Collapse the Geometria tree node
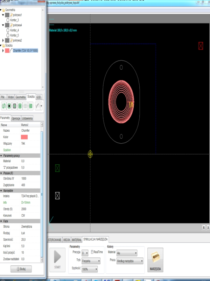210x281 pixels. pos(1,10)
